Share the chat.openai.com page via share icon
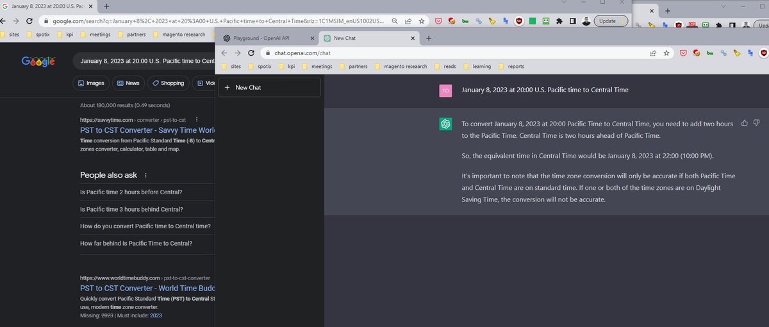The height and width of the screenshot is (327, 769). tap(652, 53)
